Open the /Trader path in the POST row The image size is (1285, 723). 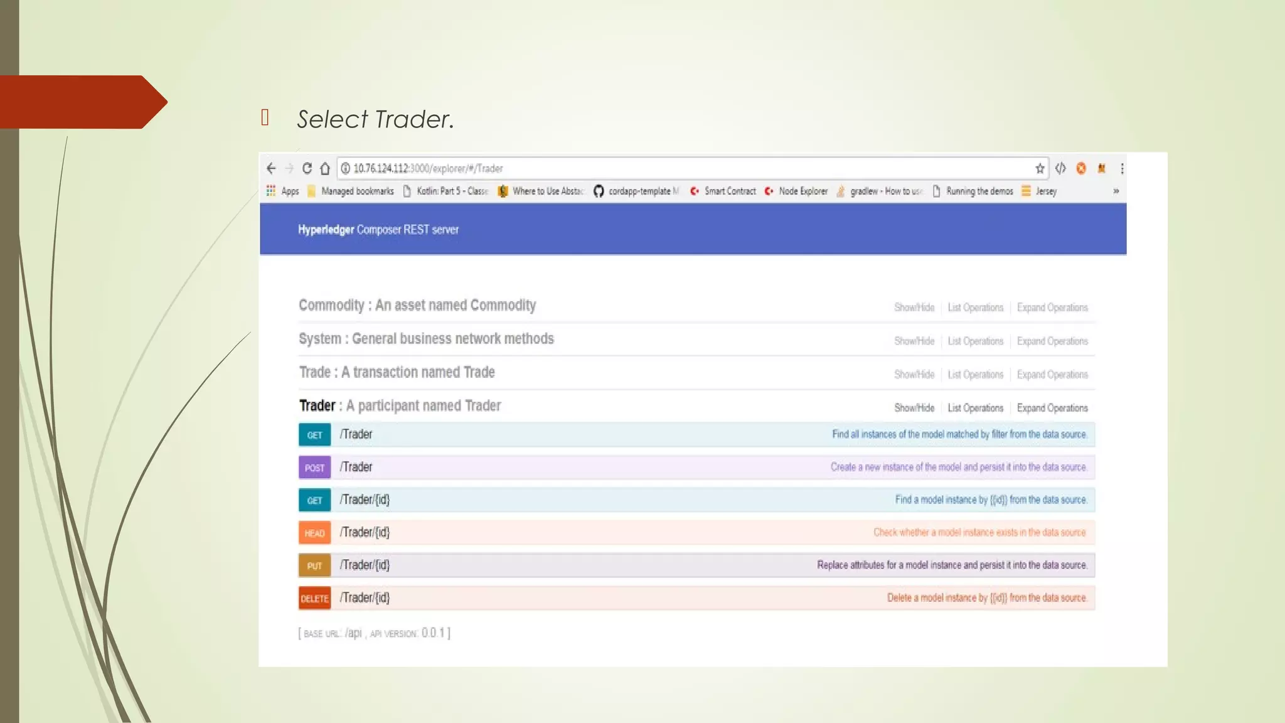tap(356, 467)
